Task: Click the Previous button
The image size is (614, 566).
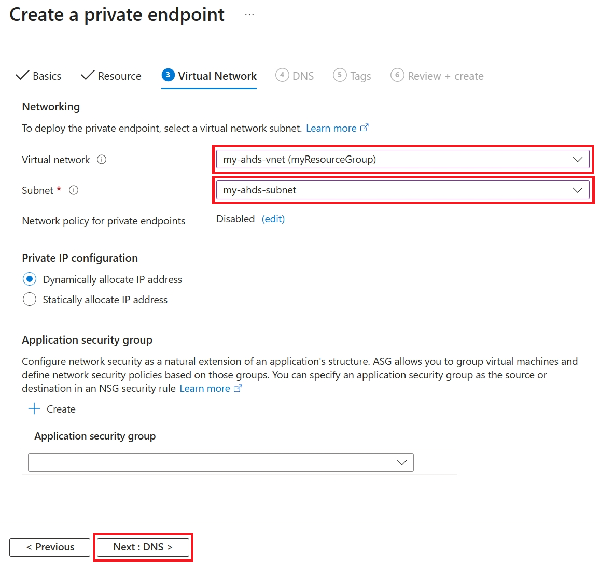Action: coord(50,547)
